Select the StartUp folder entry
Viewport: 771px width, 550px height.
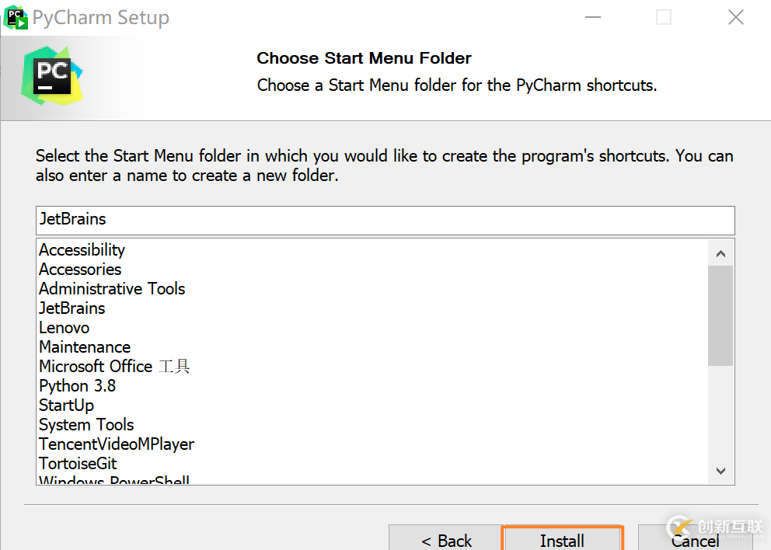[66, 405]
